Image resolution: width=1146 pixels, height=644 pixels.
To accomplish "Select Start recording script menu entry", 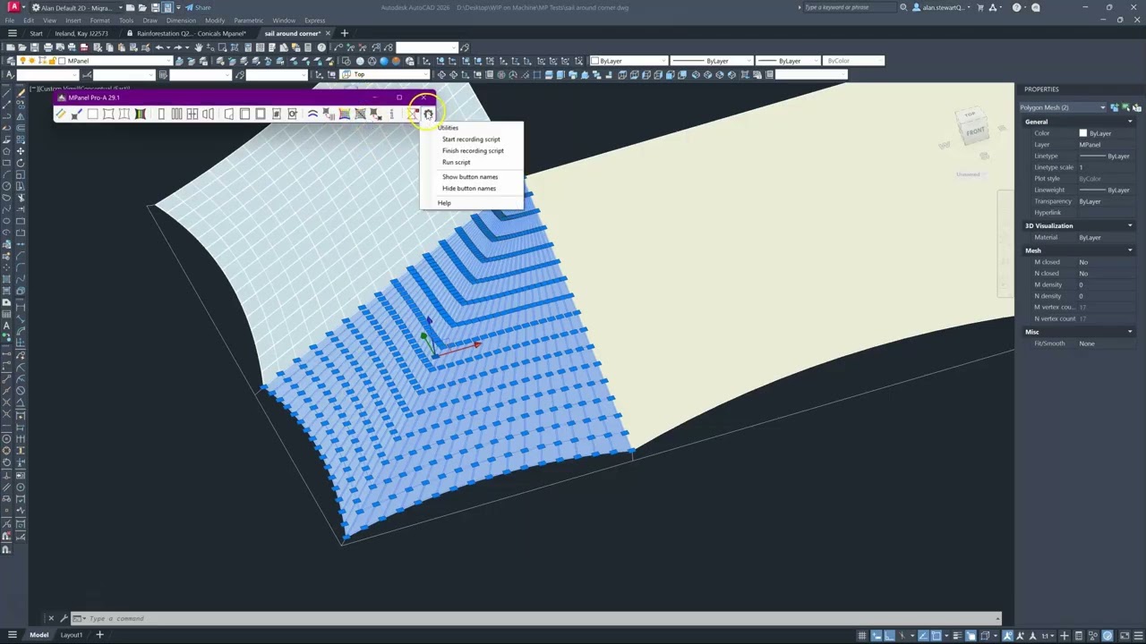I will tap(471, 139).
